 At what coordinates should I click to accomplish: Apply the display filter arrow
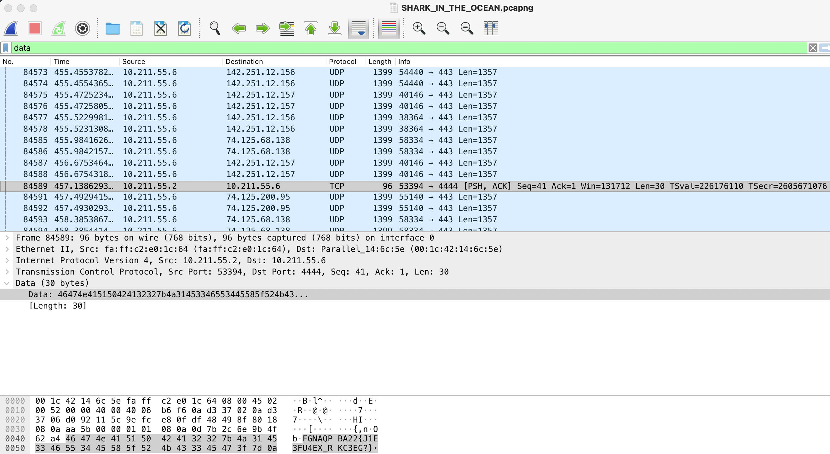click(825, 48)
